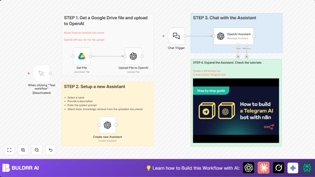315x177 pixels.
Task: Click the lightning bolt beside Chat Trigger
Action: pos(163,36)
